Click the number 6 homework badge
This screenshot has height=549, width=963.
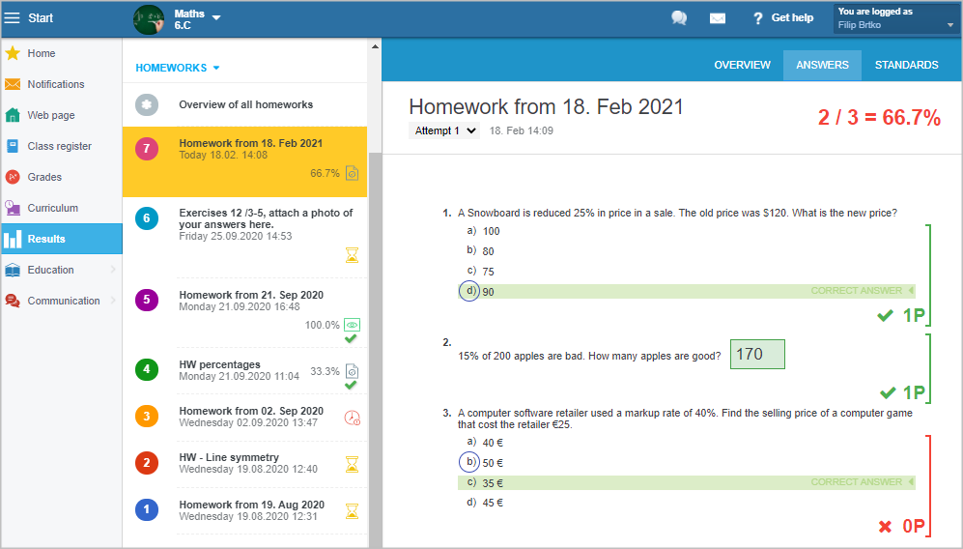tap(147, 218)
